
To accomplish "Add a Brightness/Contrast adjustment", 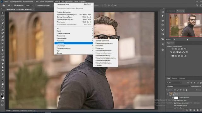I will pos(173,49).
